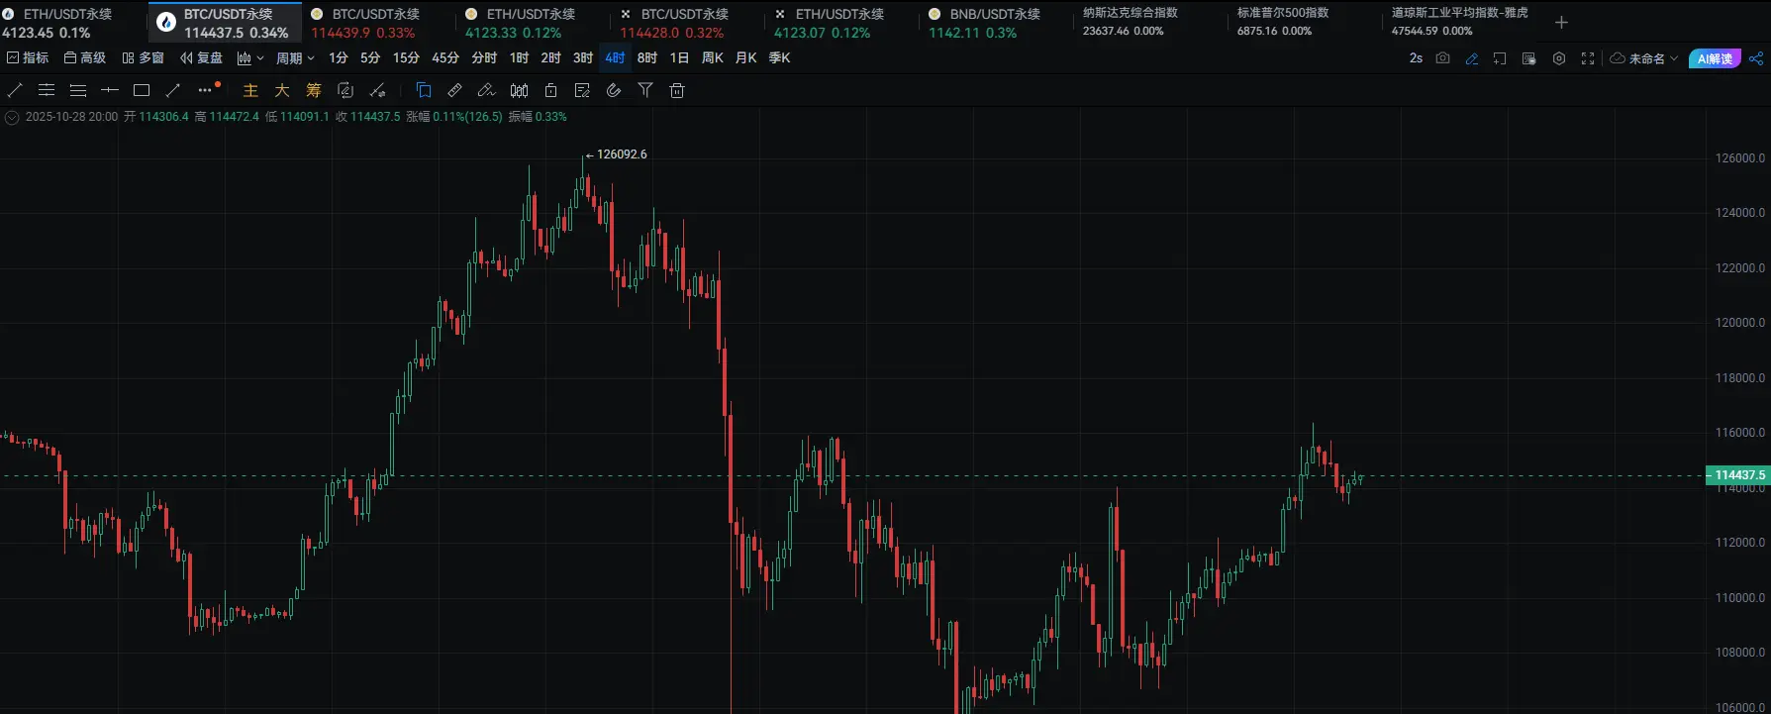Enter fullscreen chart mode
The height and width of the screenshot is (714, 1771).
click(x=1588, y=58)
